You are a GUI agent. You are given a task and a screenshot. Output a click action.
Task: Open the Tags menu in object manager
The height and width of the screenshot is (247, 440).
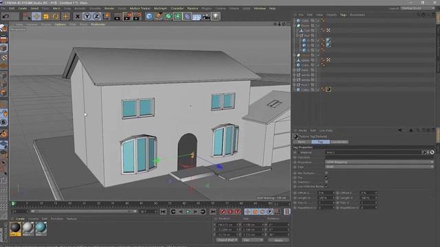point(343,14)
